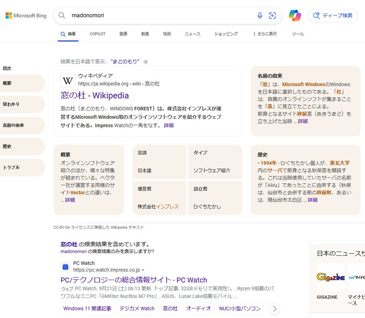Expand dropdown arrow beside pc.watch.impress.co.jp

[143, 270]
